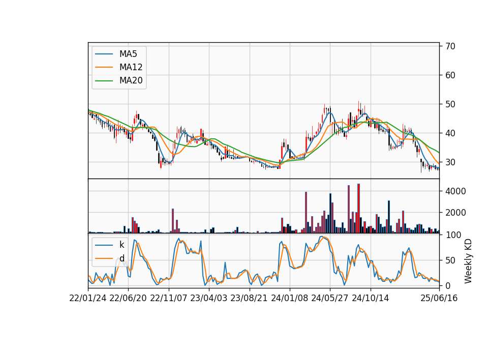This screenshot has height=351, width=488.
Task: Click the date label 24/01/08
Action: point(289,299)
